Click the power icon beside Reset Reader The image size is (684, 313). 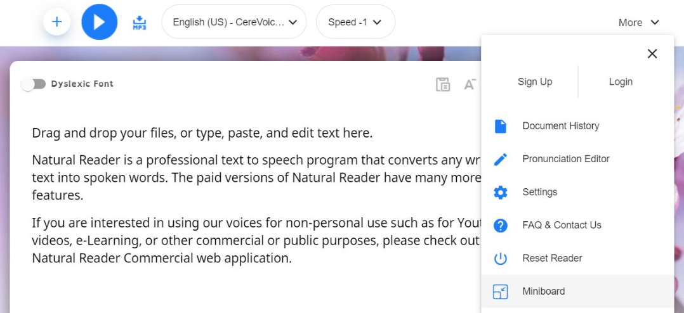(x=501, y=259)
